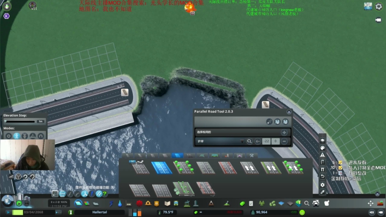386x217 pixels.
Task: Switch to the highways road tab
Action: [190, 155]
